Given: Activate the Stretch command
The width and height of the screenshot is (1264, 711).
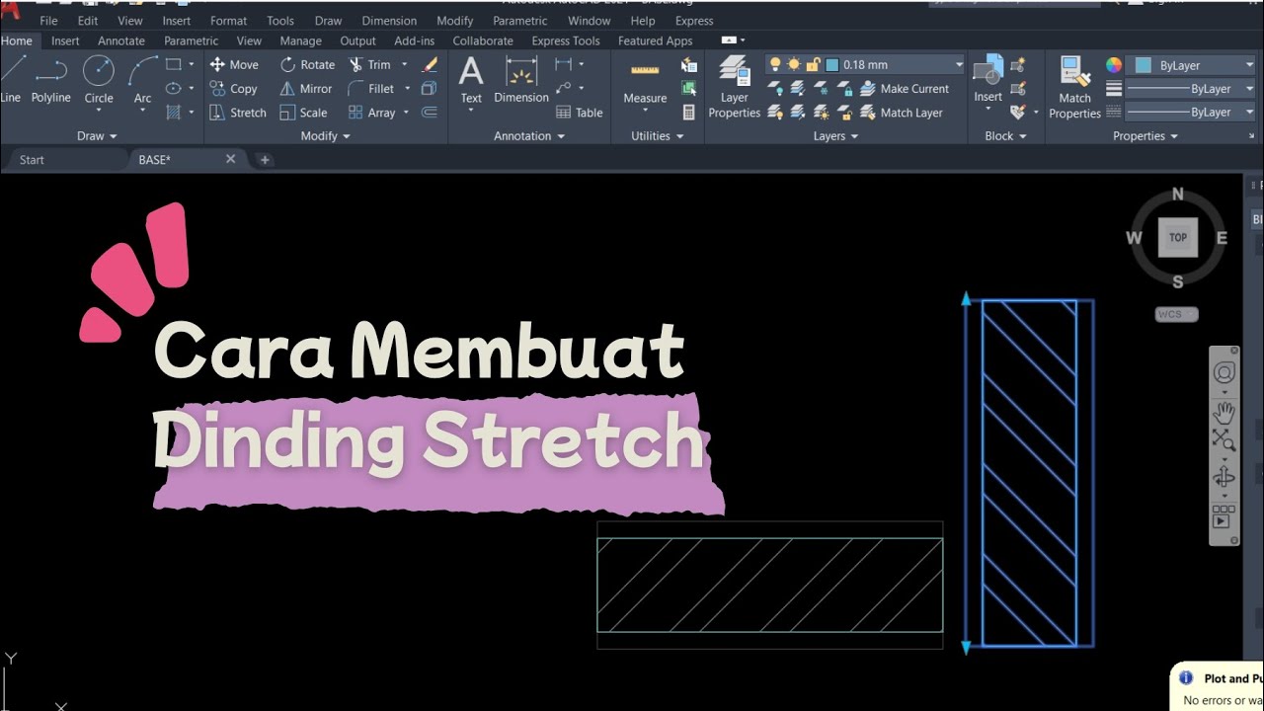Looking at the screenshot, I should click(238, 113).
